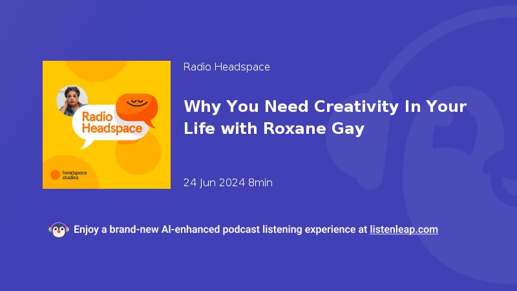Open the listenleap.com link
The image size is (517, 291).
click(404, 230)
